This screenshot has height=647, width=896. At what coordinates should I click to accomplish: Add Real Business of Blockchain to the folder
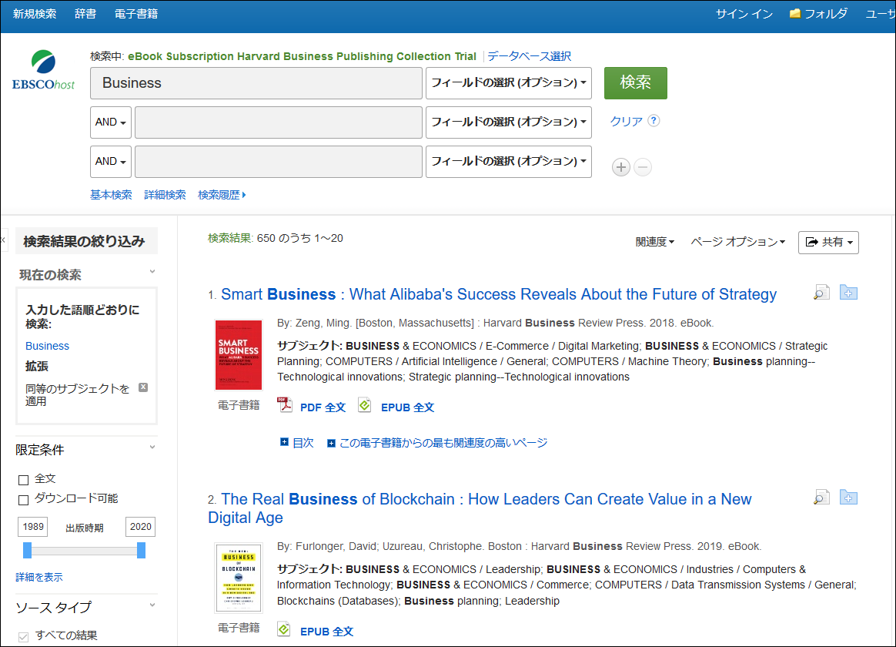848,498
